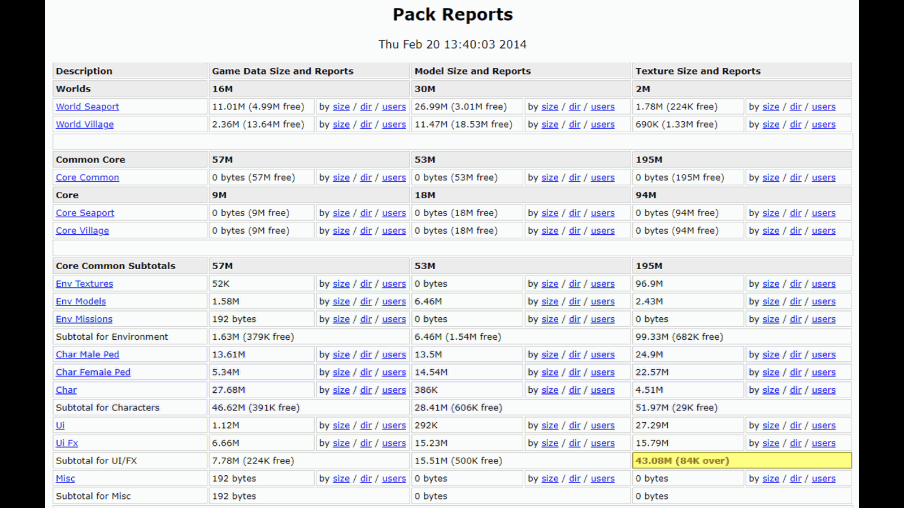This screenshot has height=508, width=904.
Task: View World Seaport model report by dir
Action: [x=575, y=107]
